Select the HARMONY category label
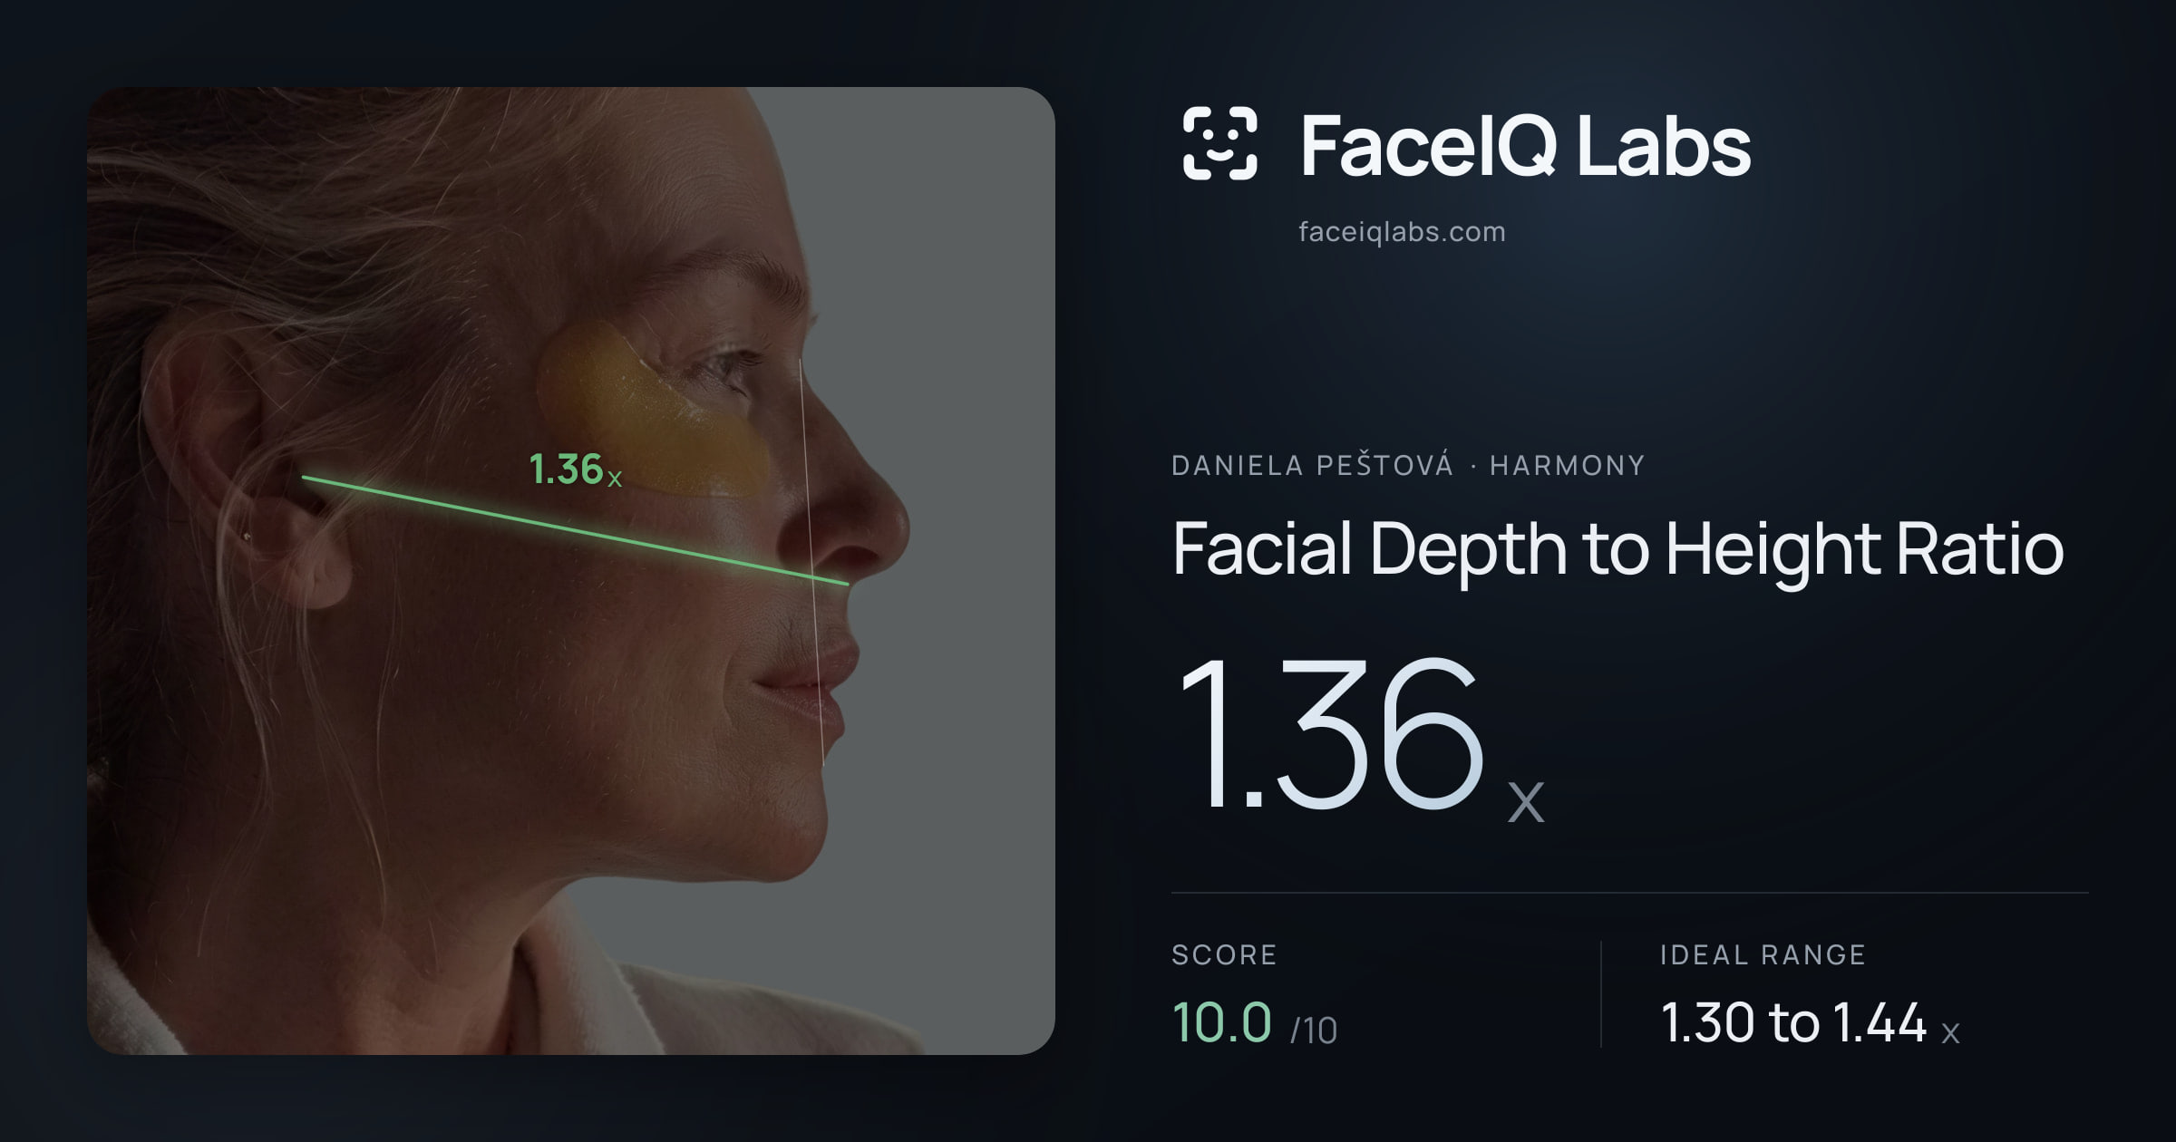The height and width of the screenshot is (1142, 2176). coord(1567,466)
